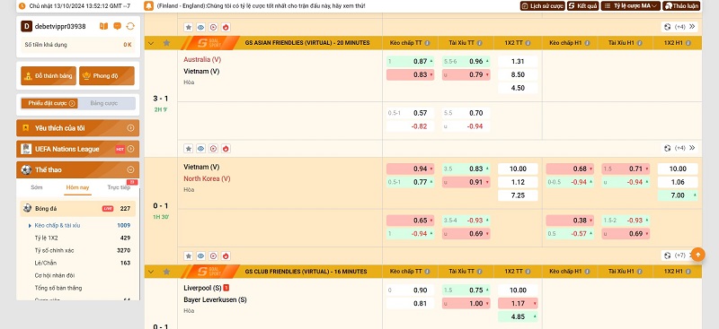Image resolution: width=719 pixels, height=329 pixels.
Task: Open the book icon beside debetvippr03938
Action: click(103, 26)
